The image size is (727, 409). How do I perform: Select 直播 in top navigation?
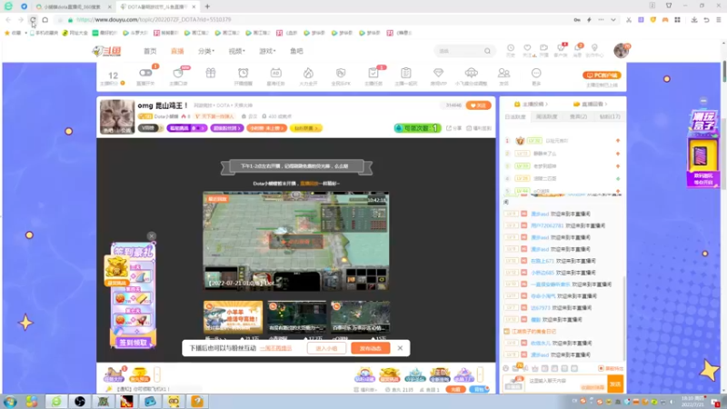(177, 51)
